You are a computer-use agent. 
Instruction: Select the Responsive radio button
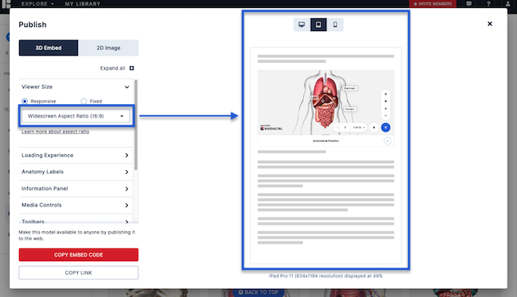click(25, 101)
